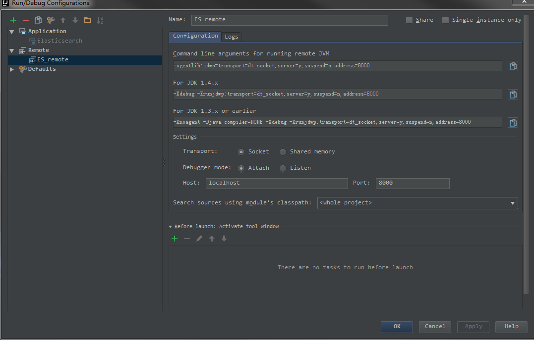534x340 pixels.
Task: Check Single instance only
Action: (x=445, y=20)
